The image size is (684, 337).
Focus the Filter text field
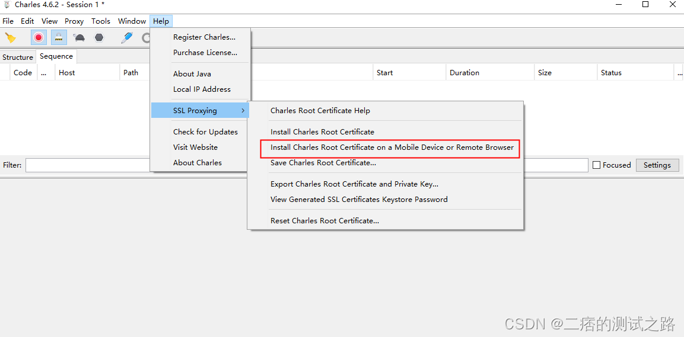click(x=307, y=165)
